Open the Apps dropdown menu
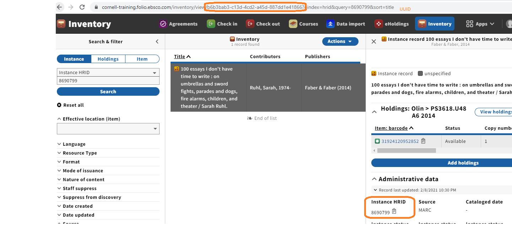512x234 pixels. click(480, 24)
